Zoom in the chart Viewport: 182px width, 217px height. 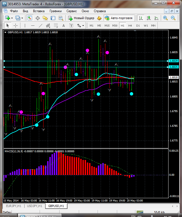tap(165, 18)
